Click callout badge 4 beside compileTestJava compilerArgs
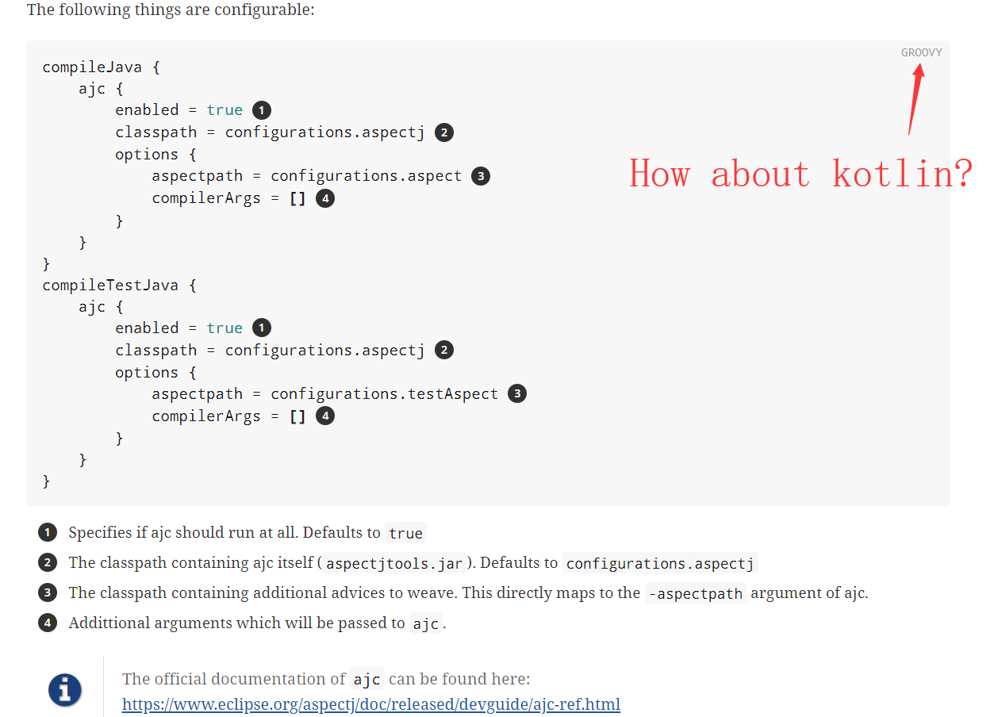994x717 pixels. click(325, 415)
